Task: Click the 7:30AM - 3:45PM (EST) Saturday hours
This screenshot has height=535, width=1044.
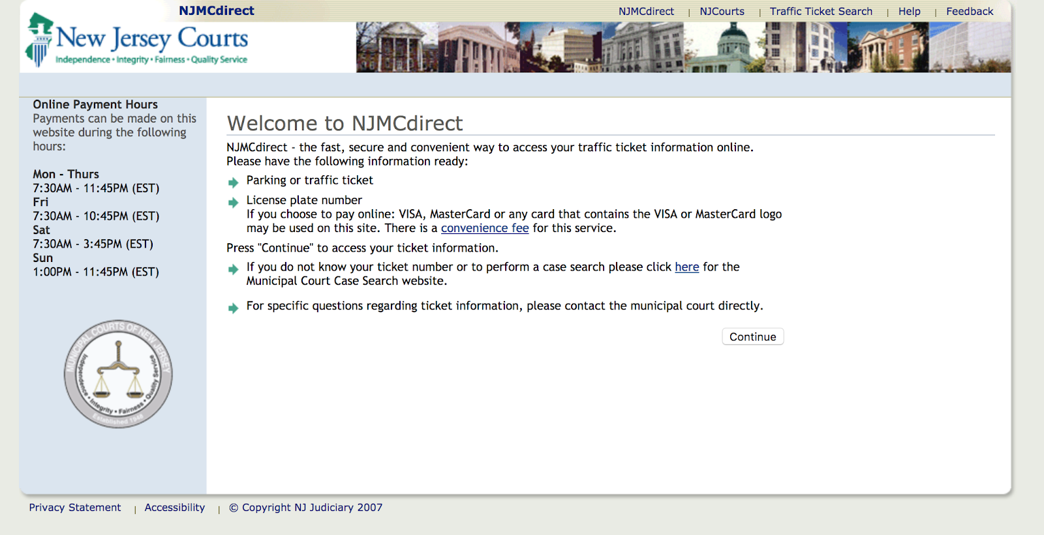Action: point(93,244)
